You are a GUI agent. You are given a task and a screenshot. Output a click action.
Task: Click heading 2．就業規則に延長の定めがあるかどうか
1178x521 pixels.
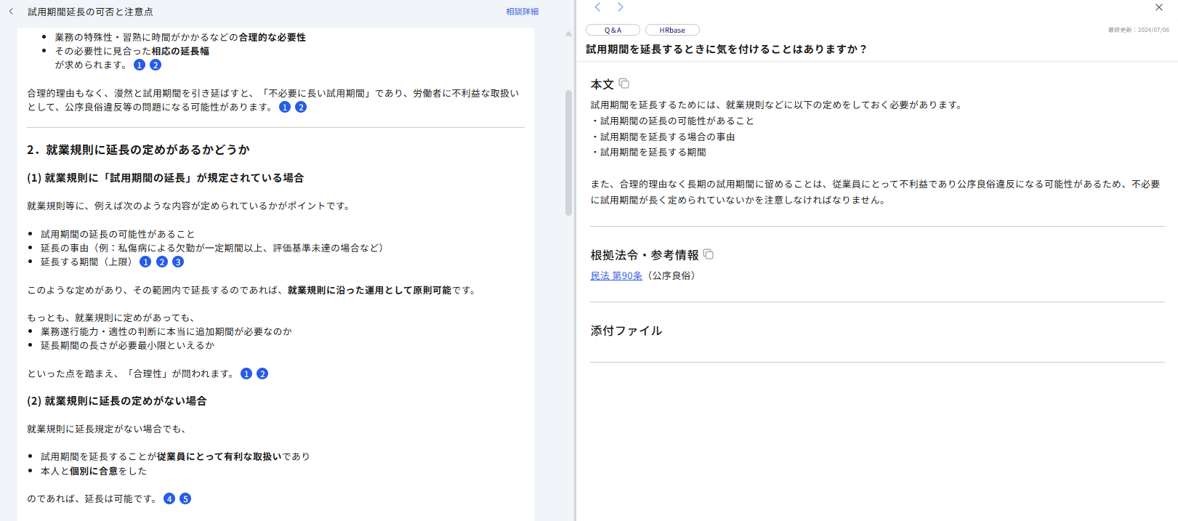138,150
